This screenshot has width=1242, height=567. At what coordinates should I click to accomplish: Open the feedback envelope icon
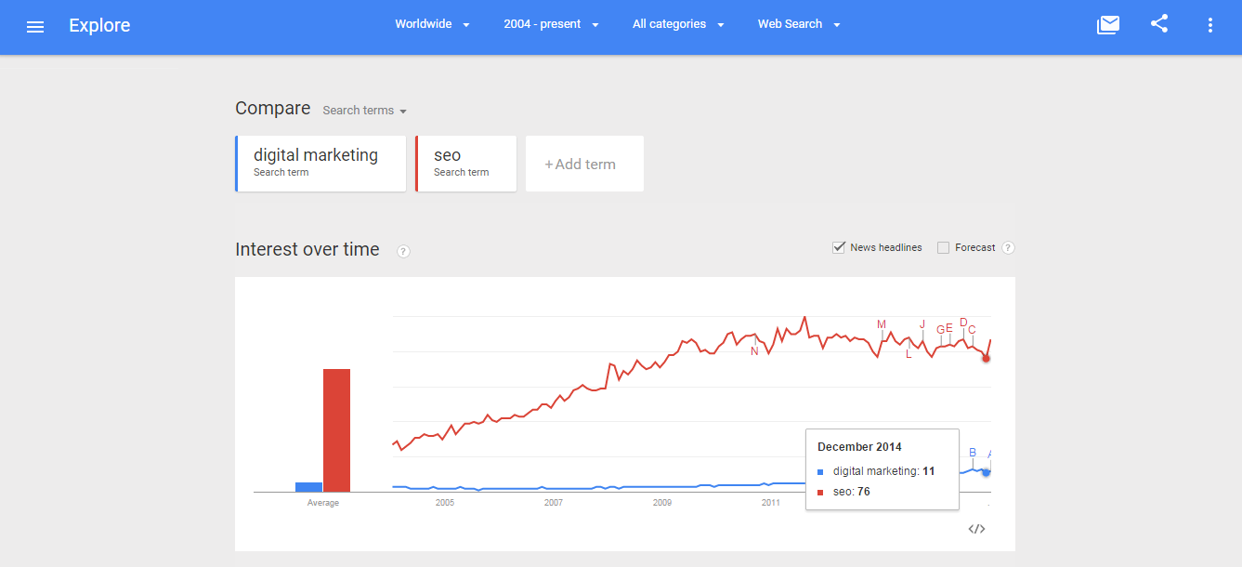[x=1108, y=25]
